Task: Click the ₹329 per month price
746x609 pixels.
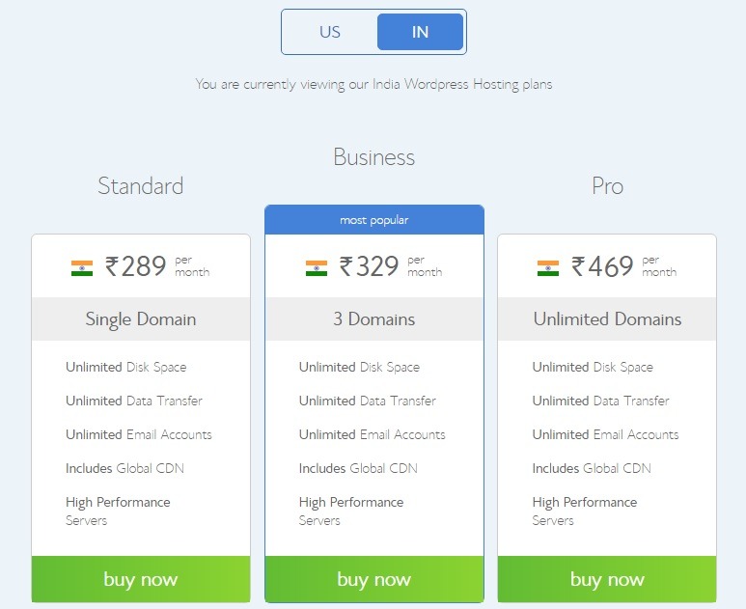Action: [x=391, y=266]
